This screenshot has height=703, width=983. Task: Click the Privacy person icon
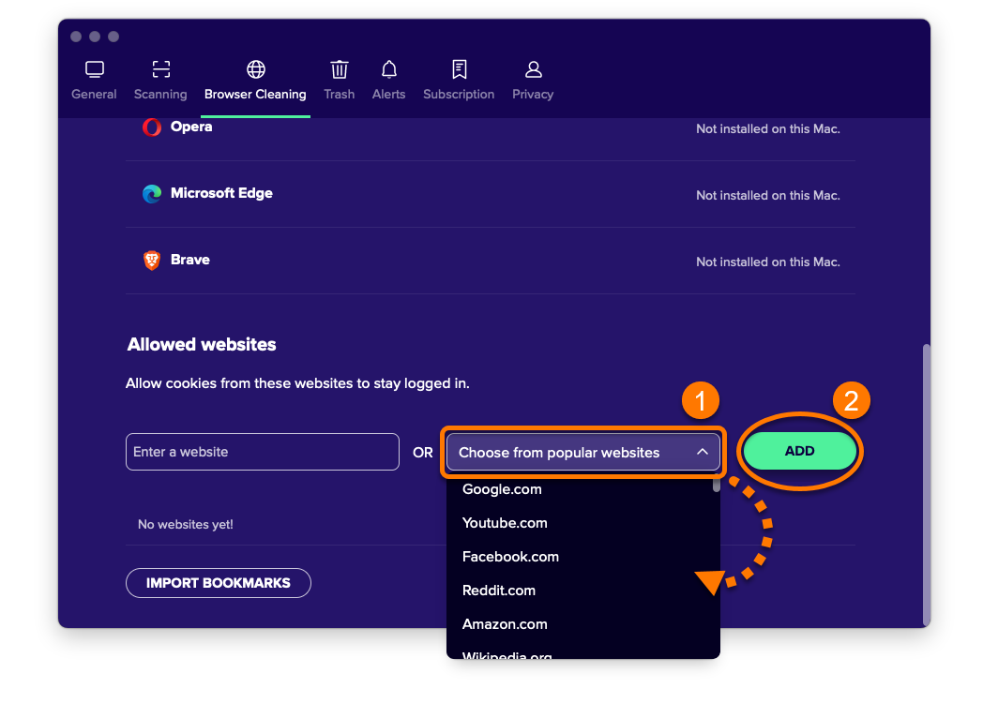click(534, 69)
